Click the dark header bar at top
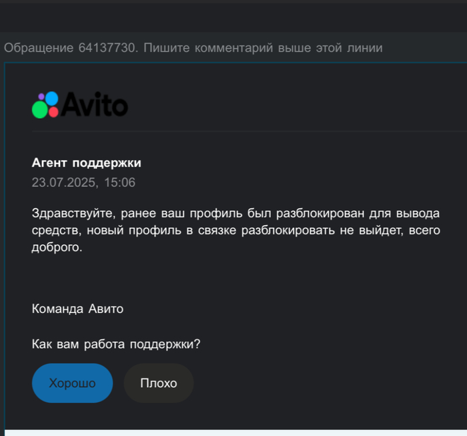Image resolution: width=467 pixels, height=436 pixels. pos(233,17)
